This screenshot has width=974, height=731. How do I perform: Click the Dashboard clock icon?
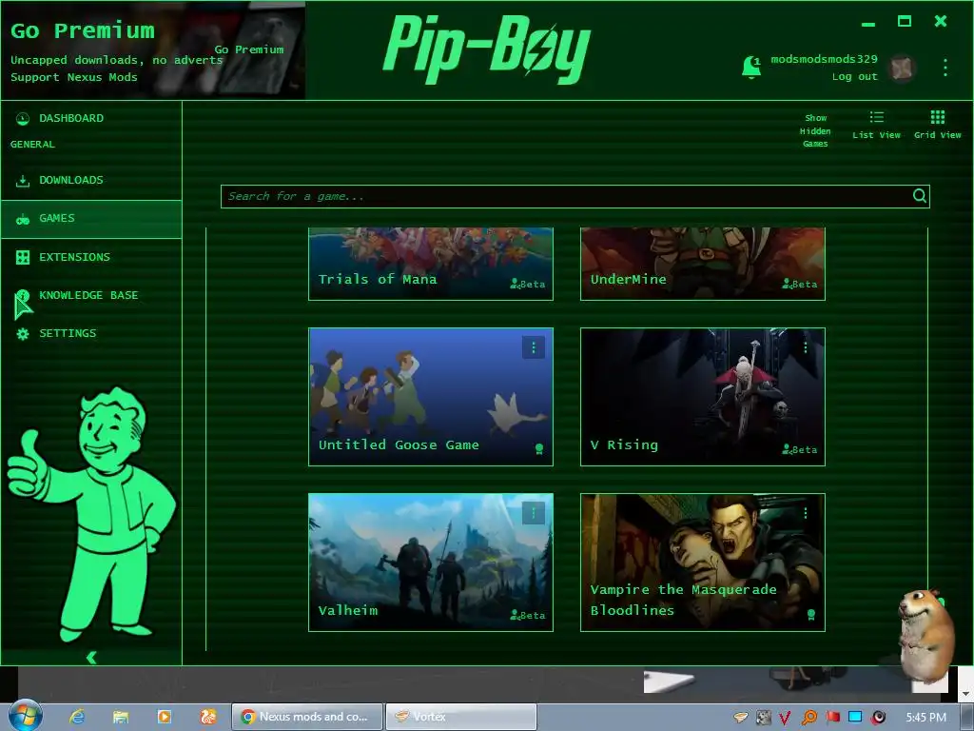(x=23, y=118)
